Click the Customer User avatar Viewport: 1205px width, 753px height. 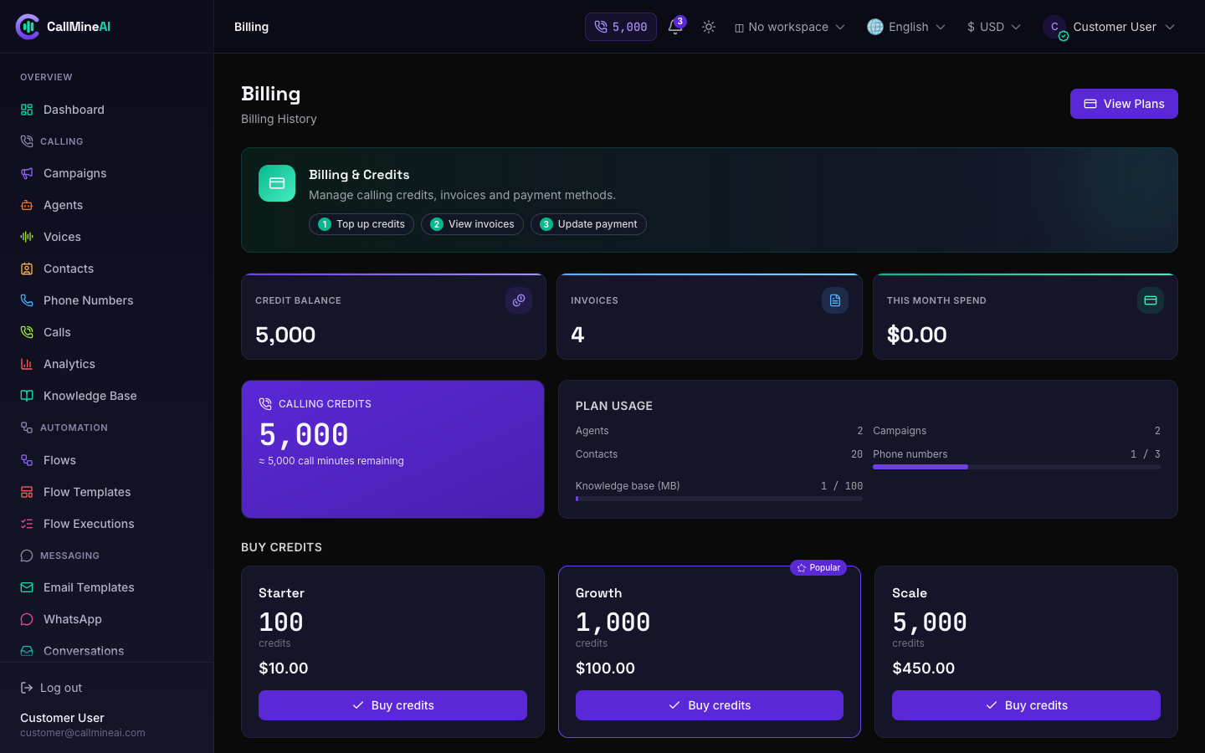point(1054,27)
